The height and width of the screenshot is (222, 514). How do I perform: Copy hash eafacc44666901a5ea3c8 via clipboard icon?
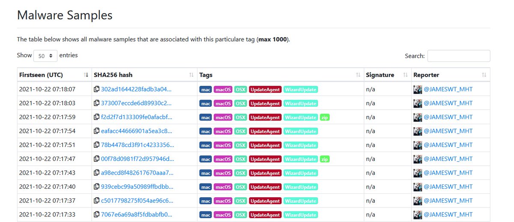(96, 131)
